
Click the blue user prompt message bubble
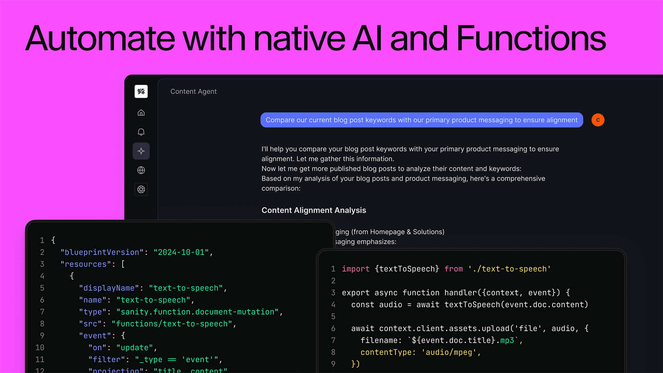421,120
